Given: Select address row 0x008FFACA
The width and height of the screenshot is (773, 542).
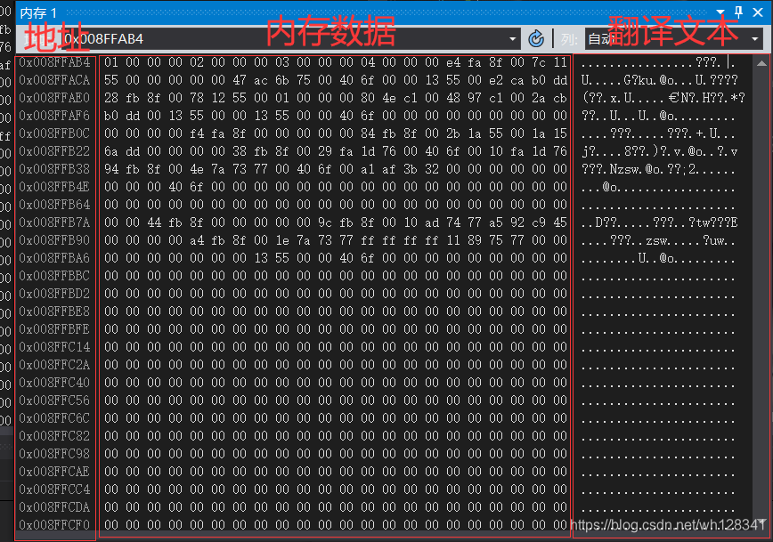Looking at the screenshot, I should pos(54,80).
